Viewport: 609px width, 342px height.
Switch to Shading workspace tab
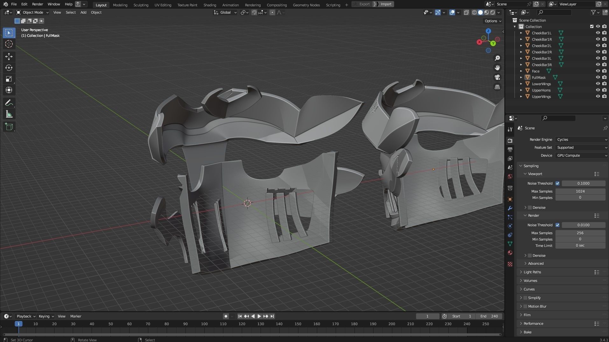210,5
